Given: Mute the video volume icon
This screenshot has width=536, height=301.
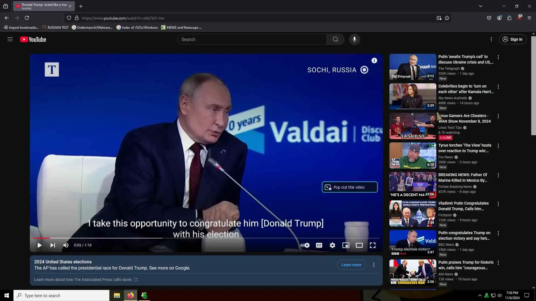Looking at the screenshot, I should pyautogui.click(x=66, y=245).
